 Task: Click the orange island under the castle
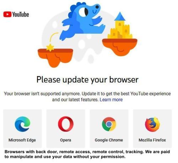coord(120,47)
